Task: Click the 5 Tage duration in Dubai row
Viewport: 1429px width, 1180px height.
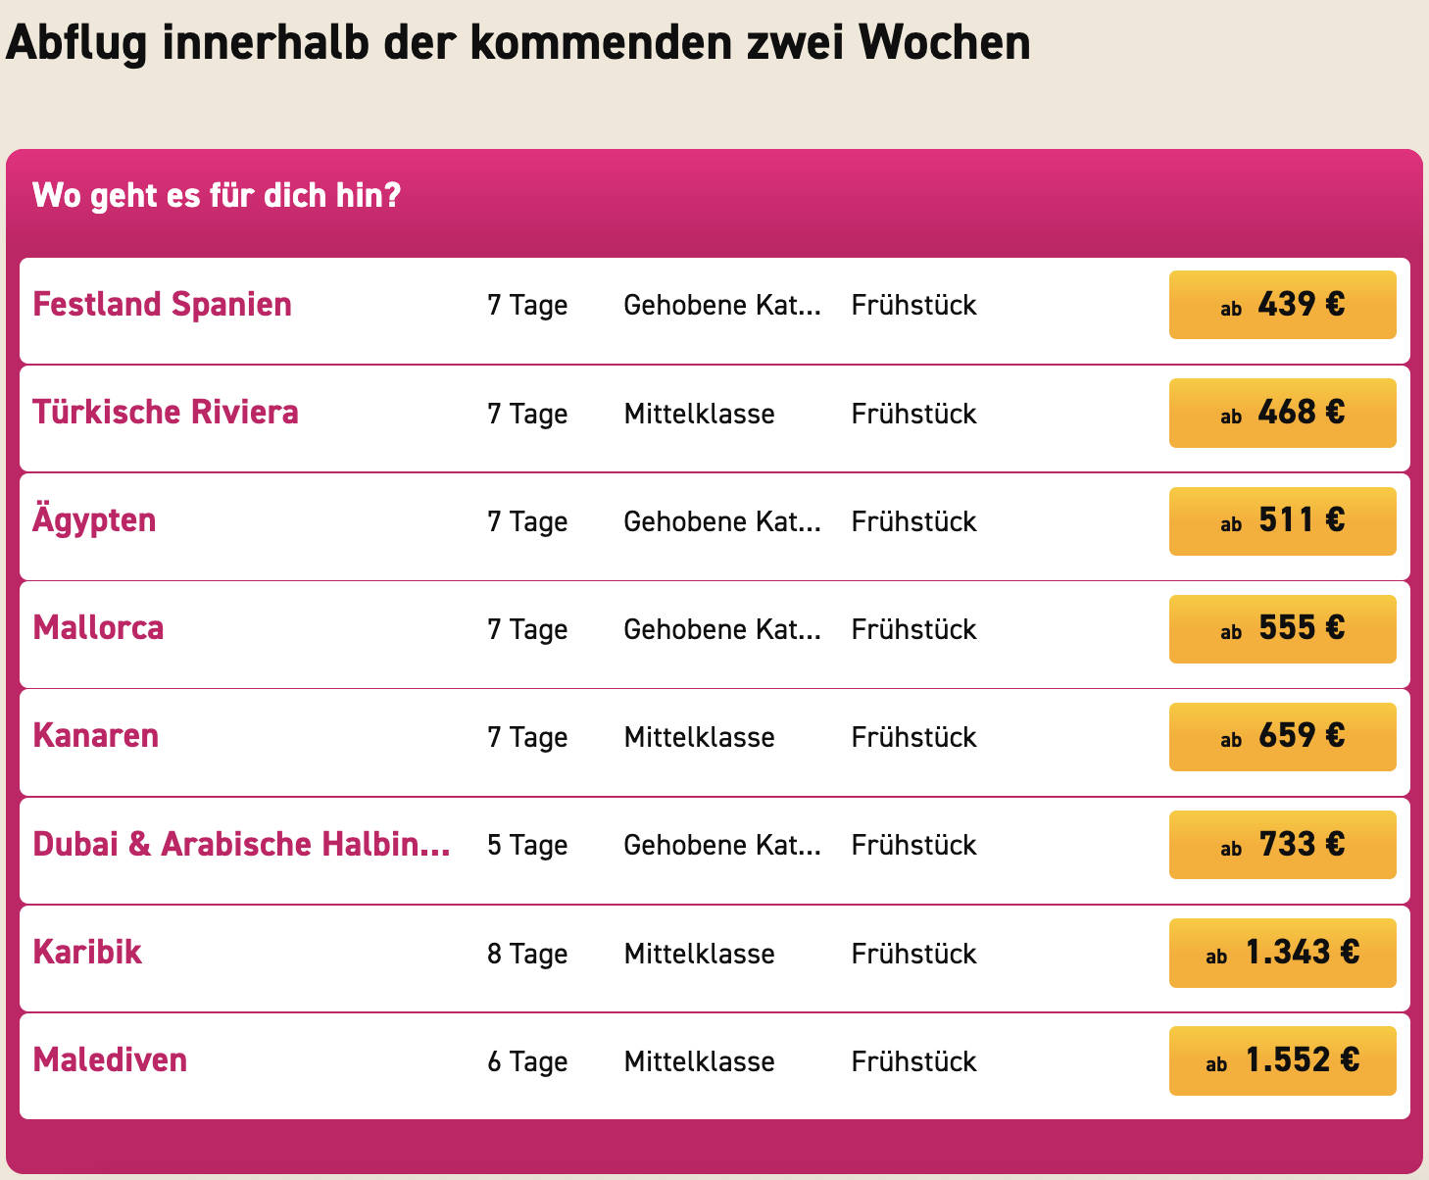Action: click(527, 847)
